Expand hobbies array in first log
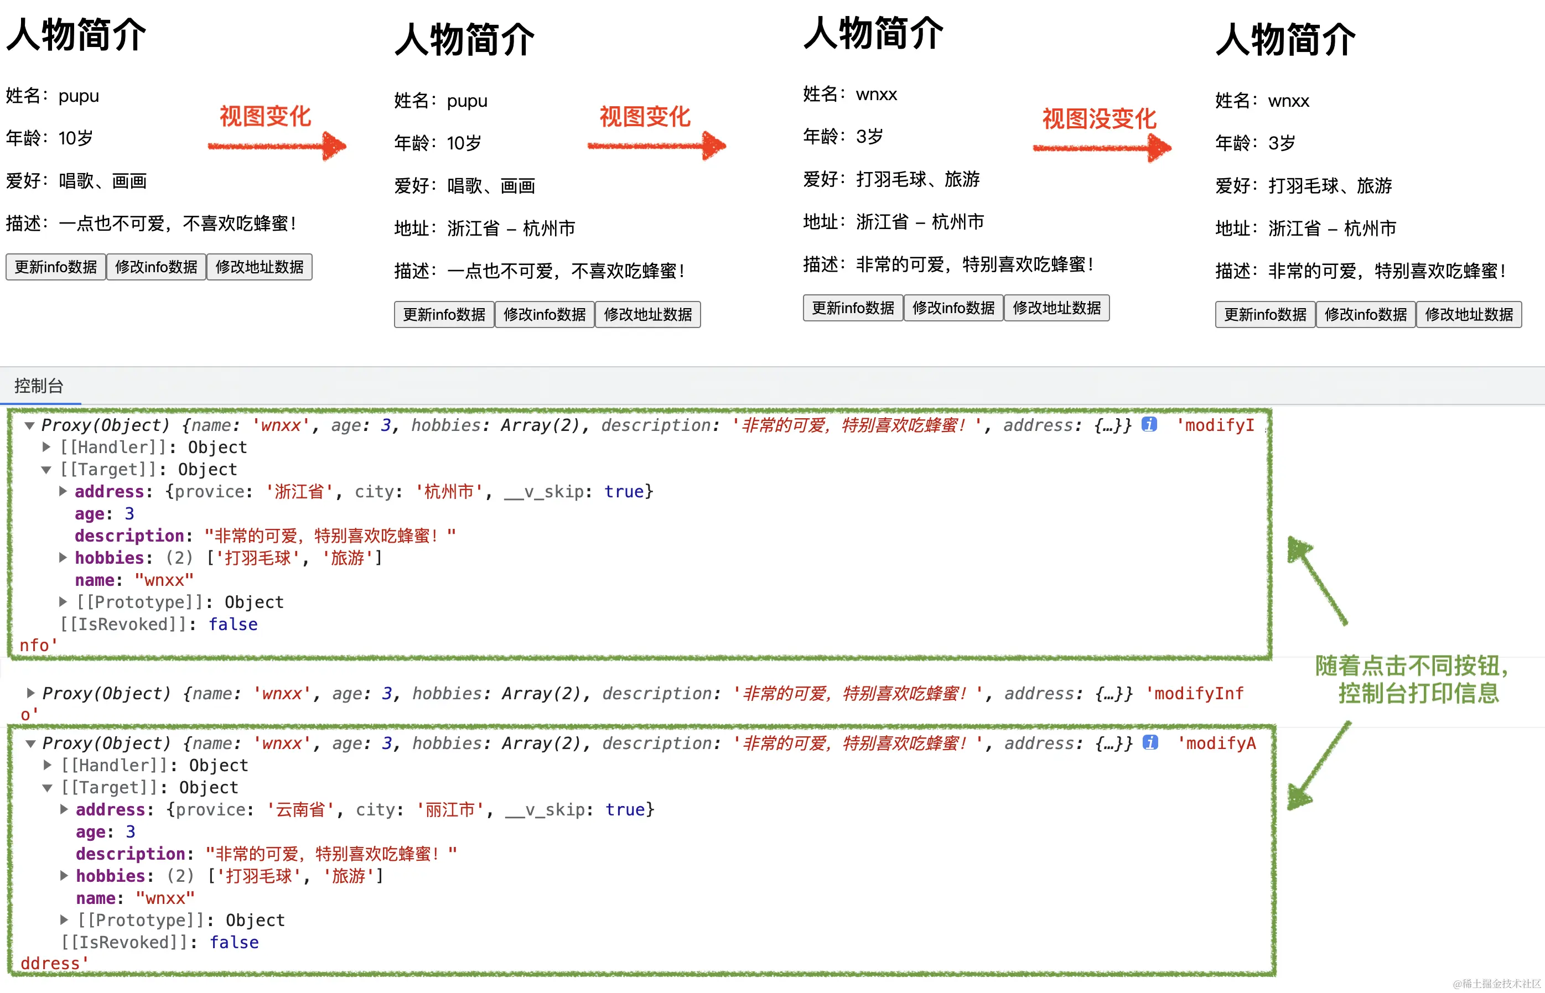Screen dimensions: 1545x993 [63, 558]
